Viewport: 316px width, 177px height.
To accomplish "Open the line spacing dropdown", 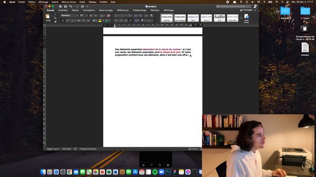I will [x=136, y=21].
